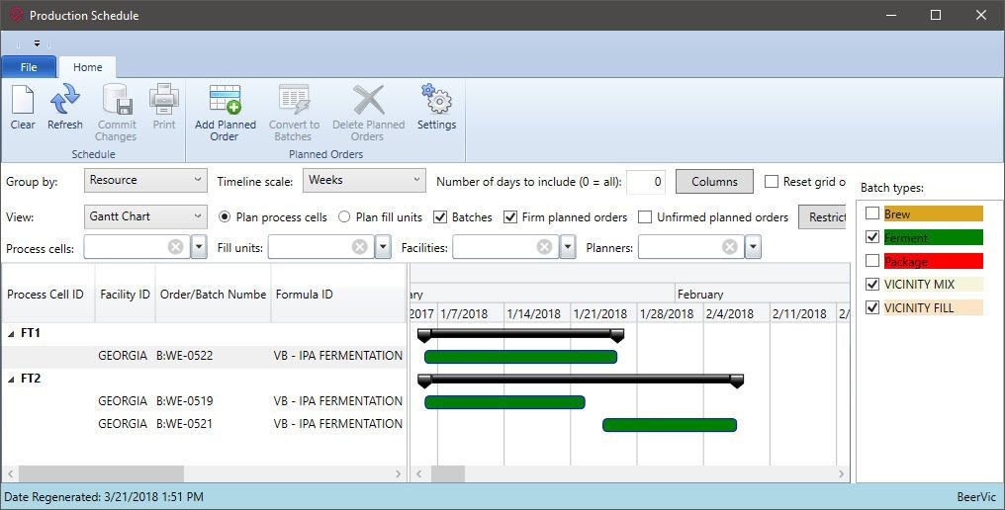Image resolution: width=1005 pixels, height=510 pixels.
Task: Click the Clear schedule icon
Action: pos(23,101)
